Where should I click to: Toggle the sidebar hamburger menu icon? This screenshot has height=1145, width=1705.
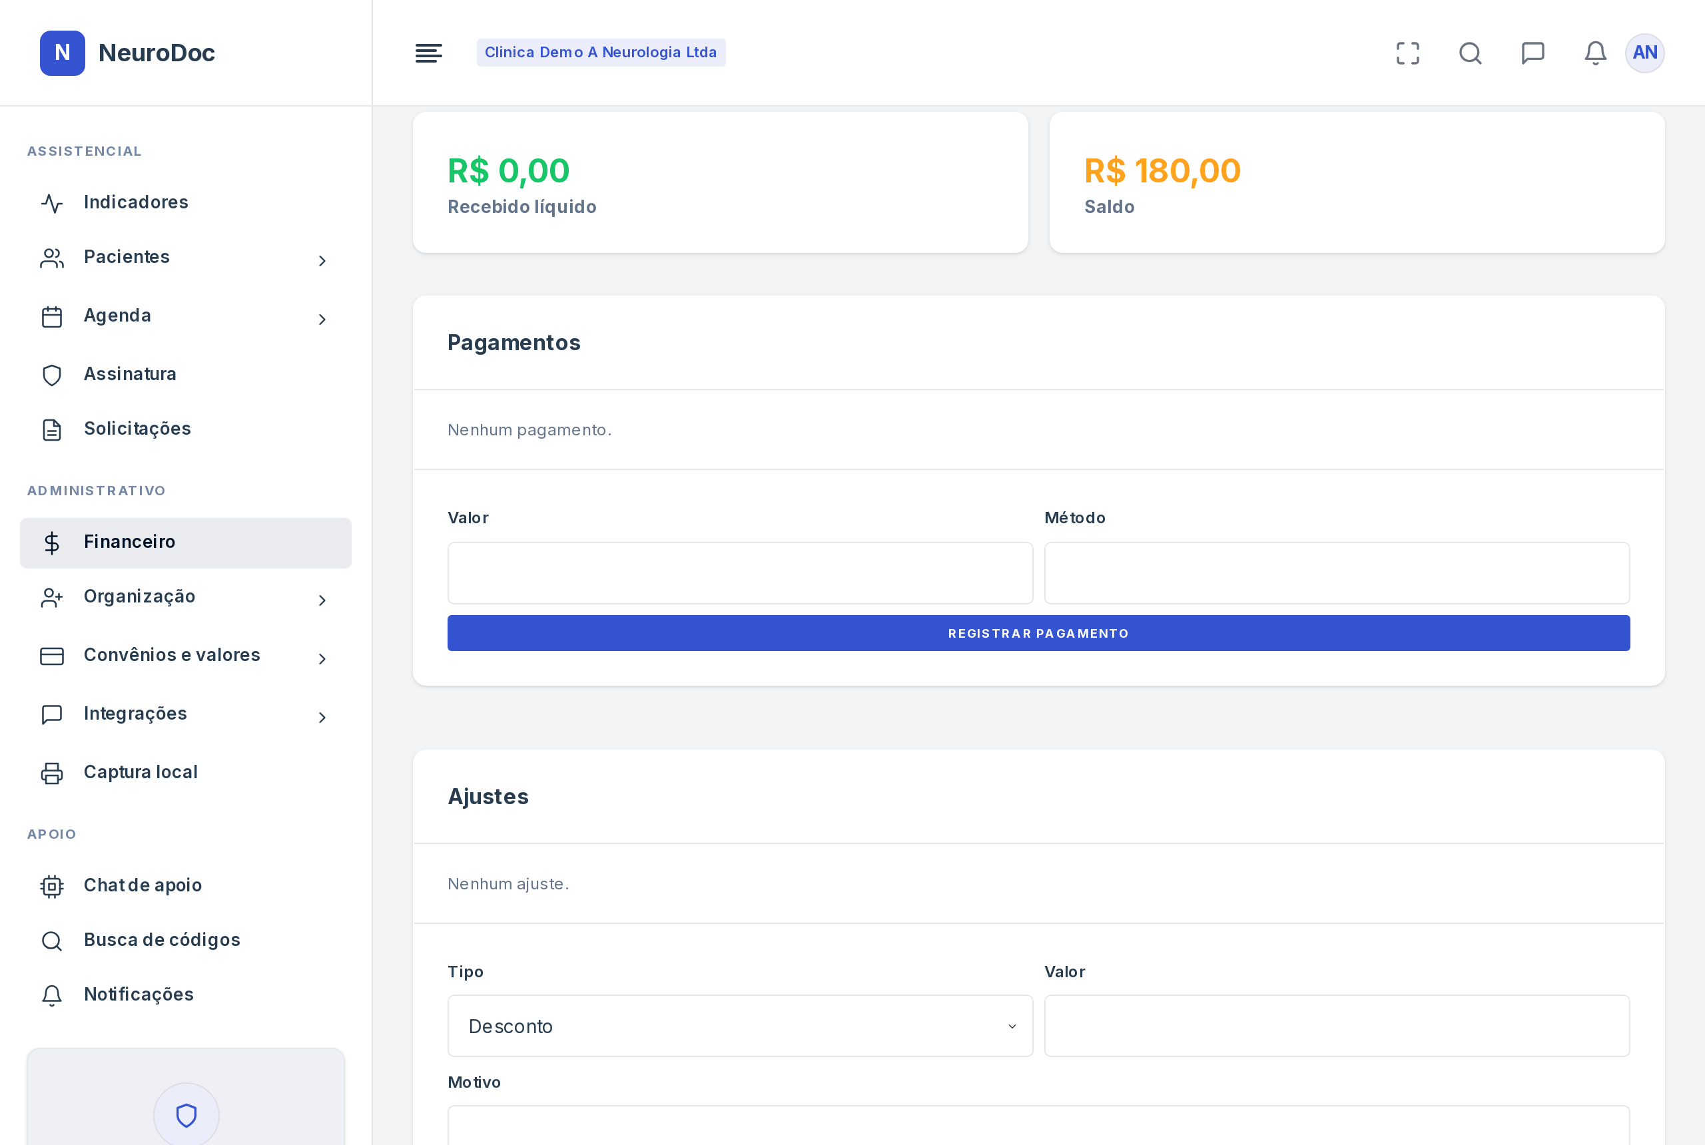click(428, 53)
